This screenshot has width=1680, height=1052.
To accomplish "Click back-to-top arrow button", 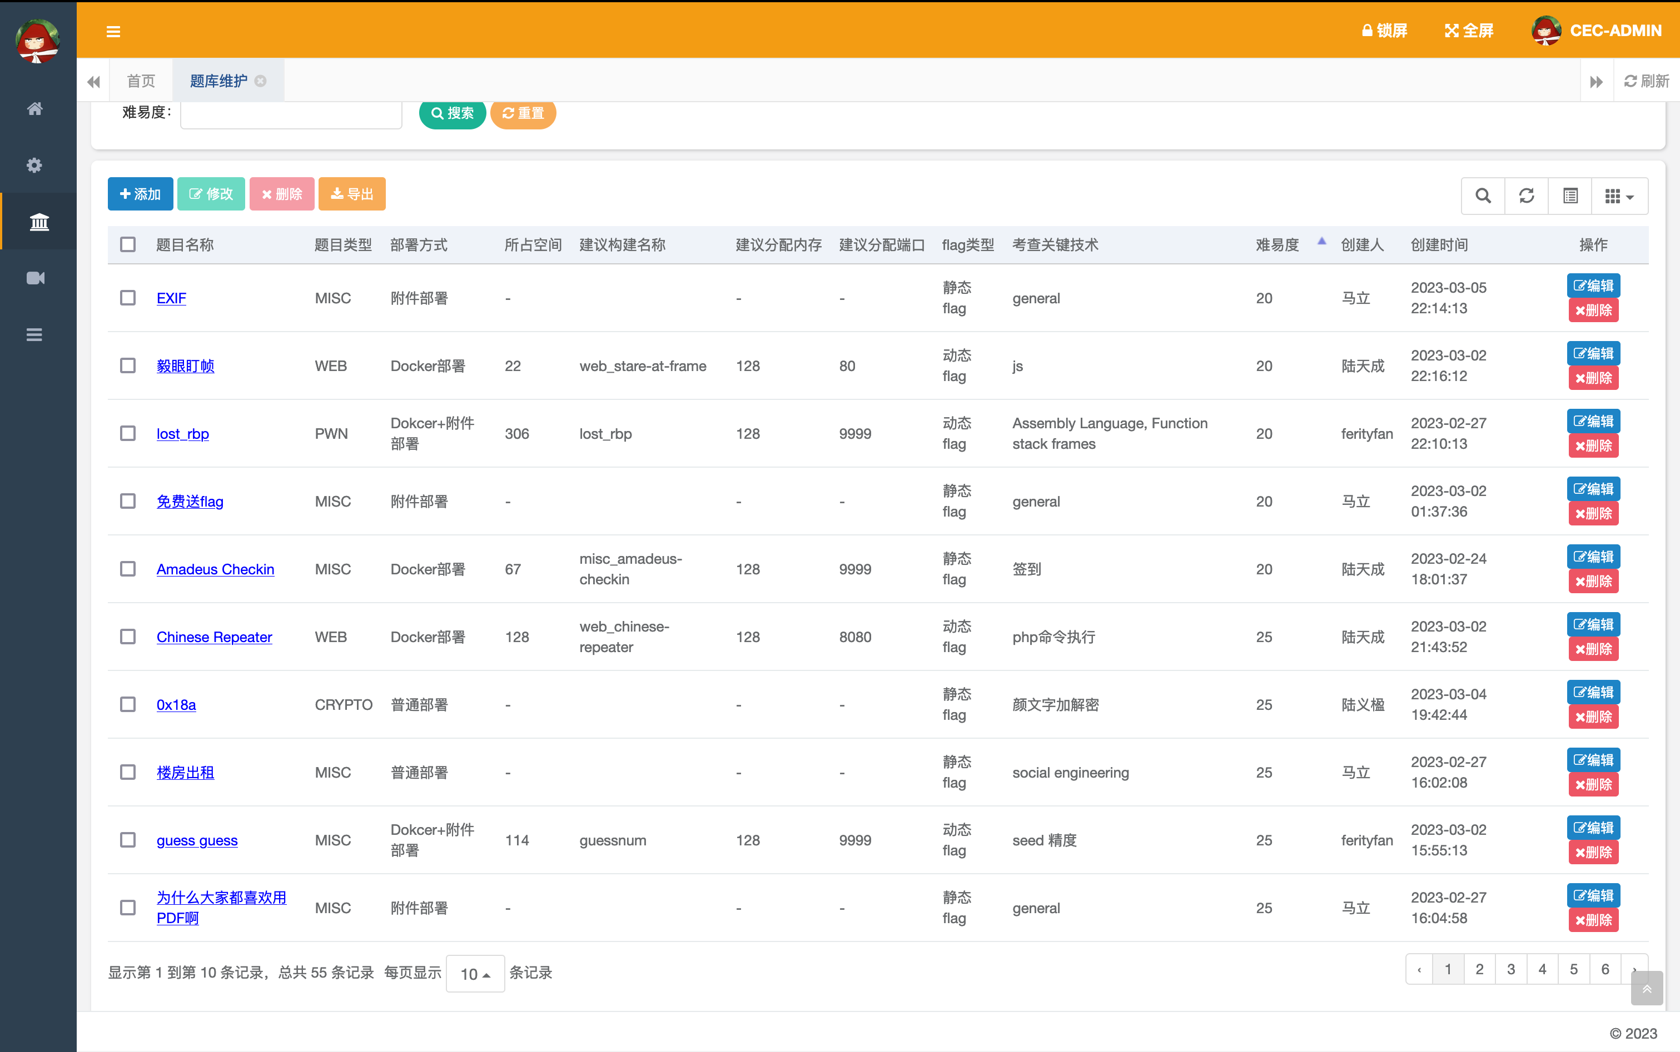I will [x=1647, y=989].
